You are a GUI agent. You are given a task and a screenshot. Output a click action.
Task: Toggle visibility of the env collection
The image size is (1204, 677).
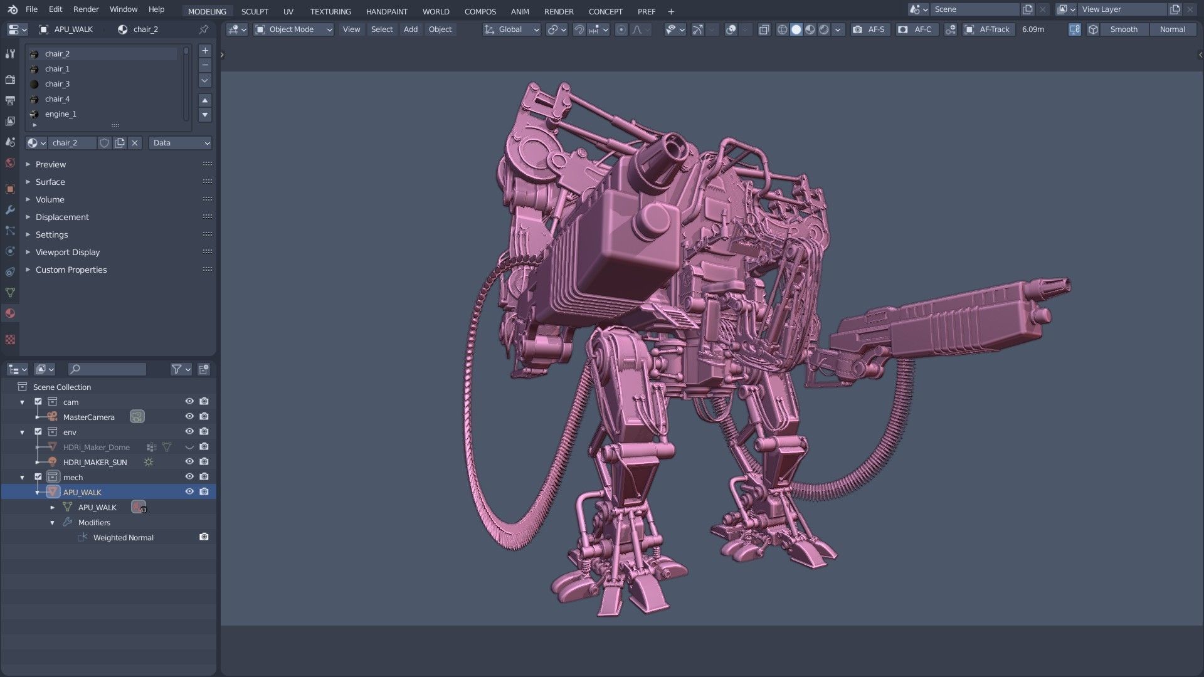189,431
